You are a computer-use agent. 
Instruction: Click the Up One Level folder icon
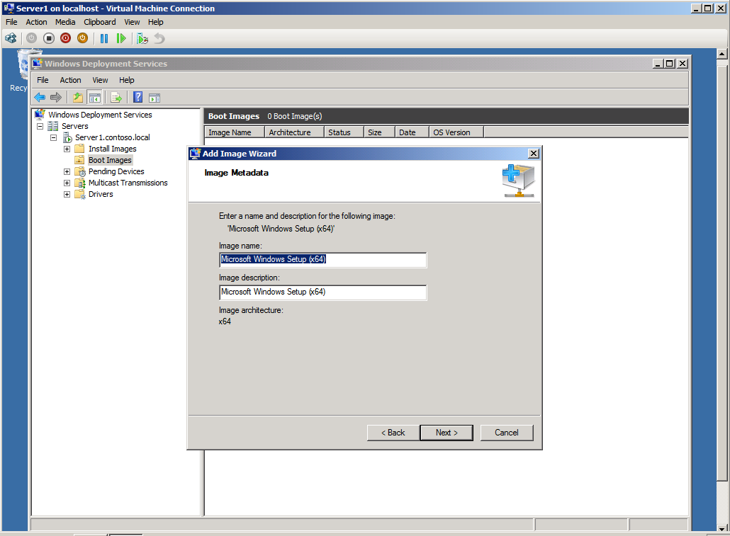[x=78, y=97]
